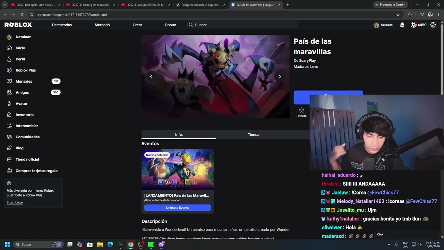Viewport: 444px width, 250px height.
Task: Open the Chrome tab search dropdown
Action: pos(5,5)
